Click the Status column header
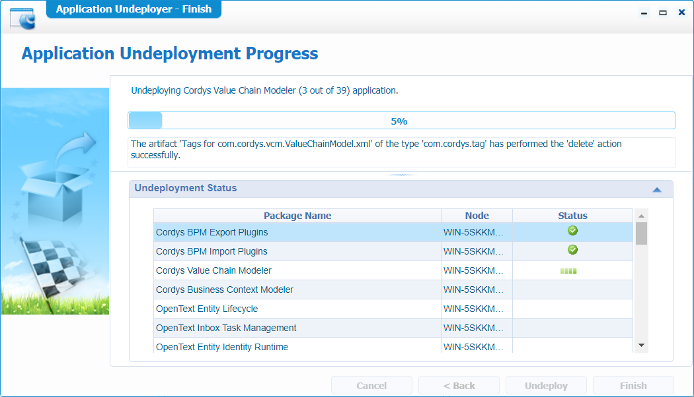Screen dimensions: 694x397 (573, 216)
